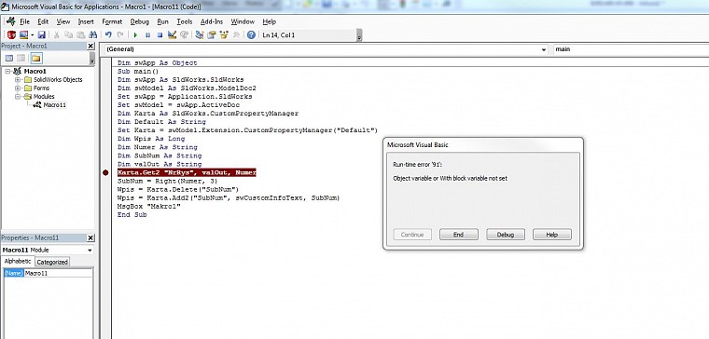Click the 'End Sub' code line
Screen dimensions: 709x339
[132, 215]
